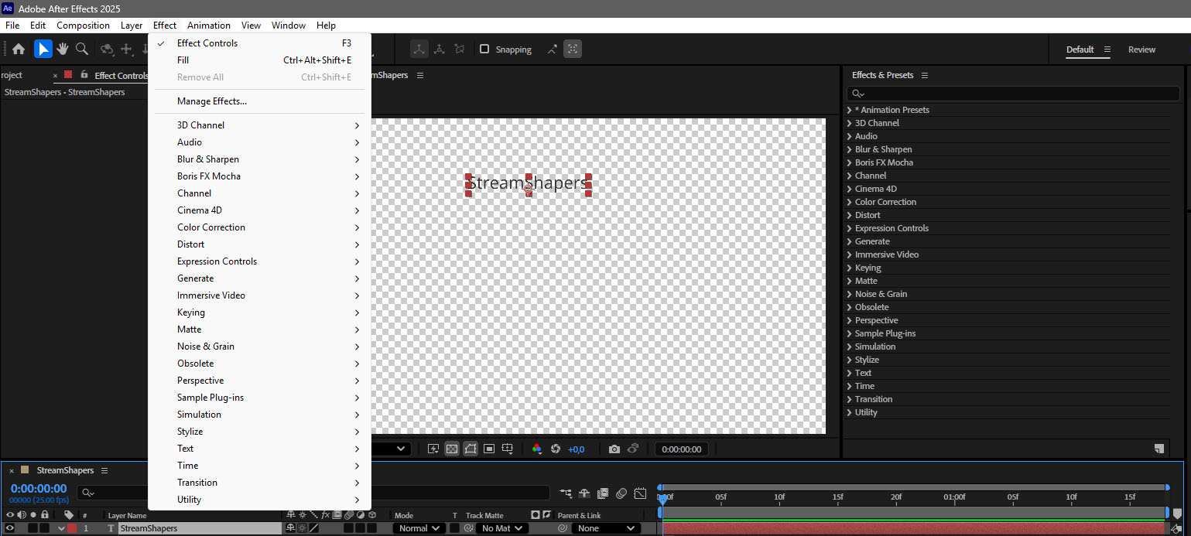The height and width of the screenshot is (536, 1191).
Task: Expand Animation Presets in Effects & Presets
Action: tap(850, 110)
